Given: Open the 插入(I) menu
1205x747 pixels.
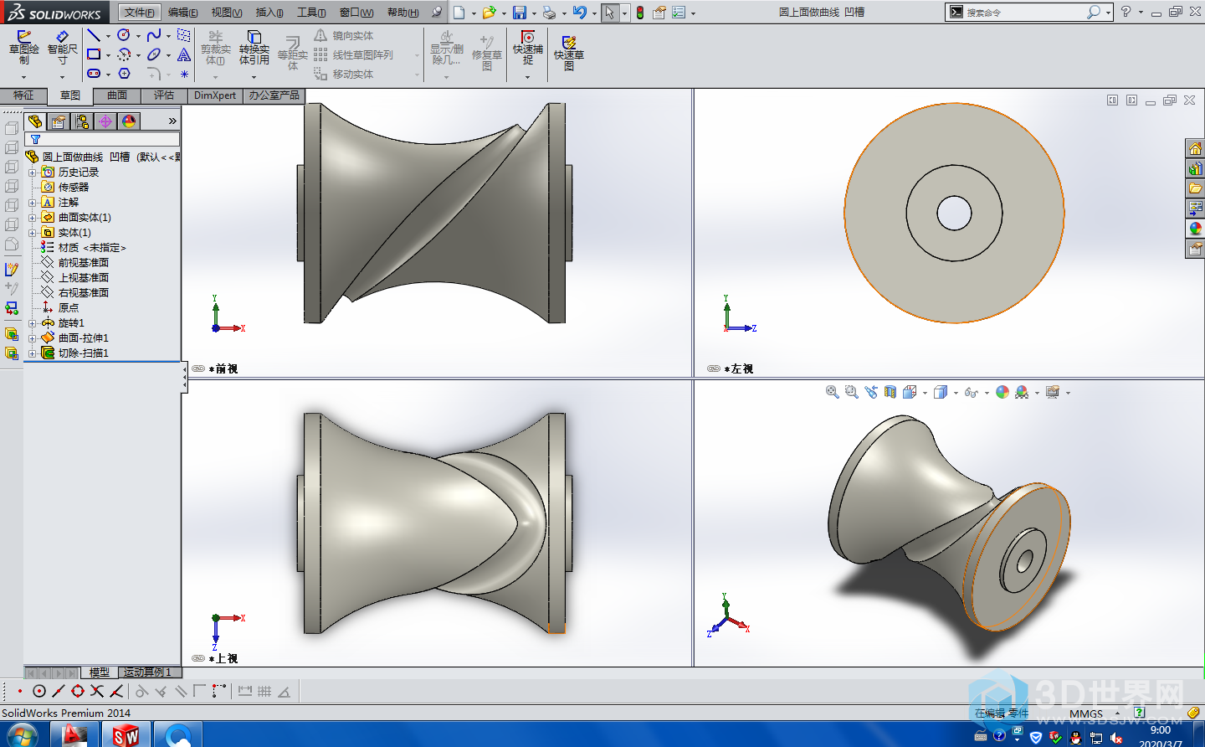Looking at the screenshot, I should click(269, 13).
